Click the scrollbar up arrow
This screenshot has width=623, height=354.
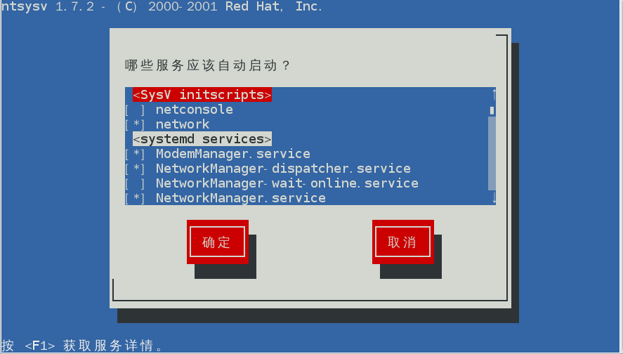494,95
